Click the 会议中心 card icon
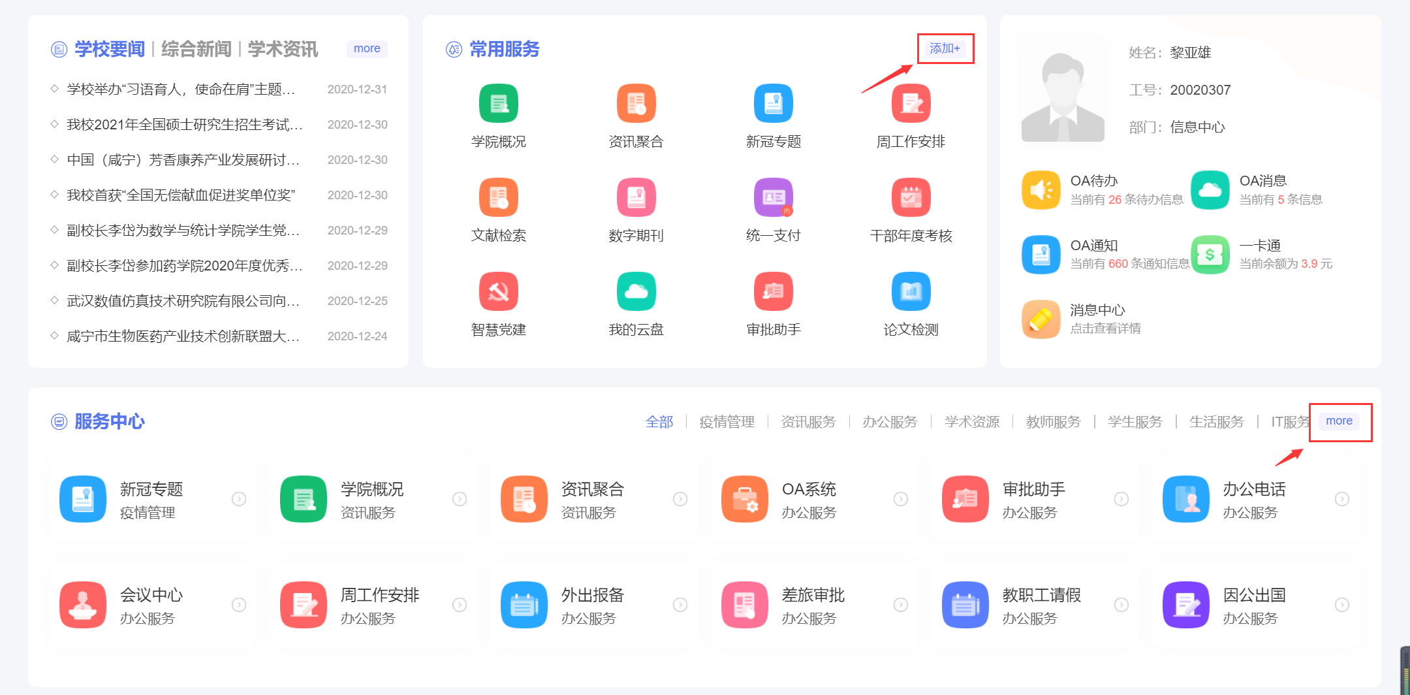1410x695 pixels. (x=83, y=605)
